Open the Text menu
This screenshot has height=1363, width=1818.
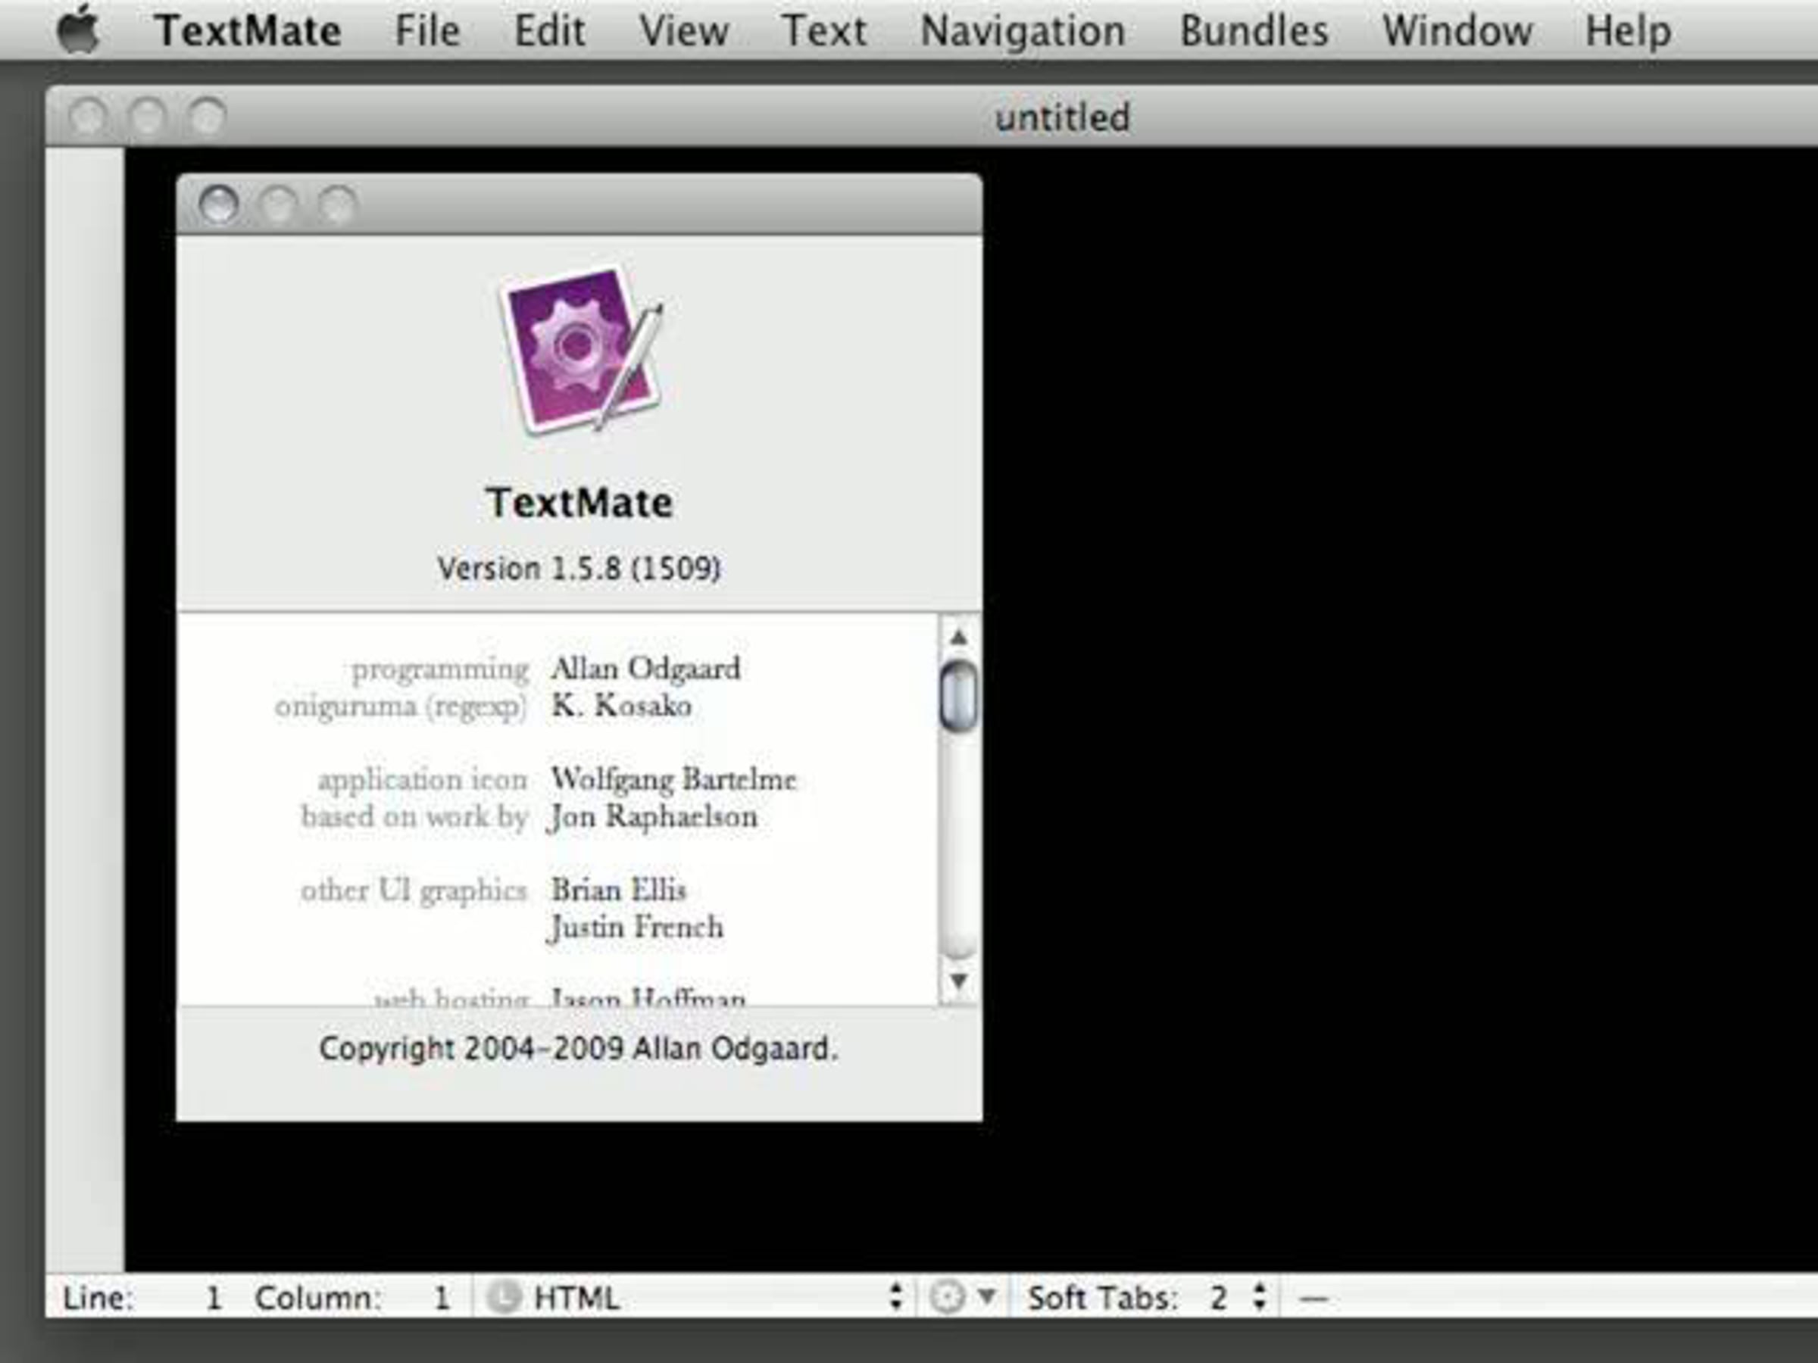point(823,31)
